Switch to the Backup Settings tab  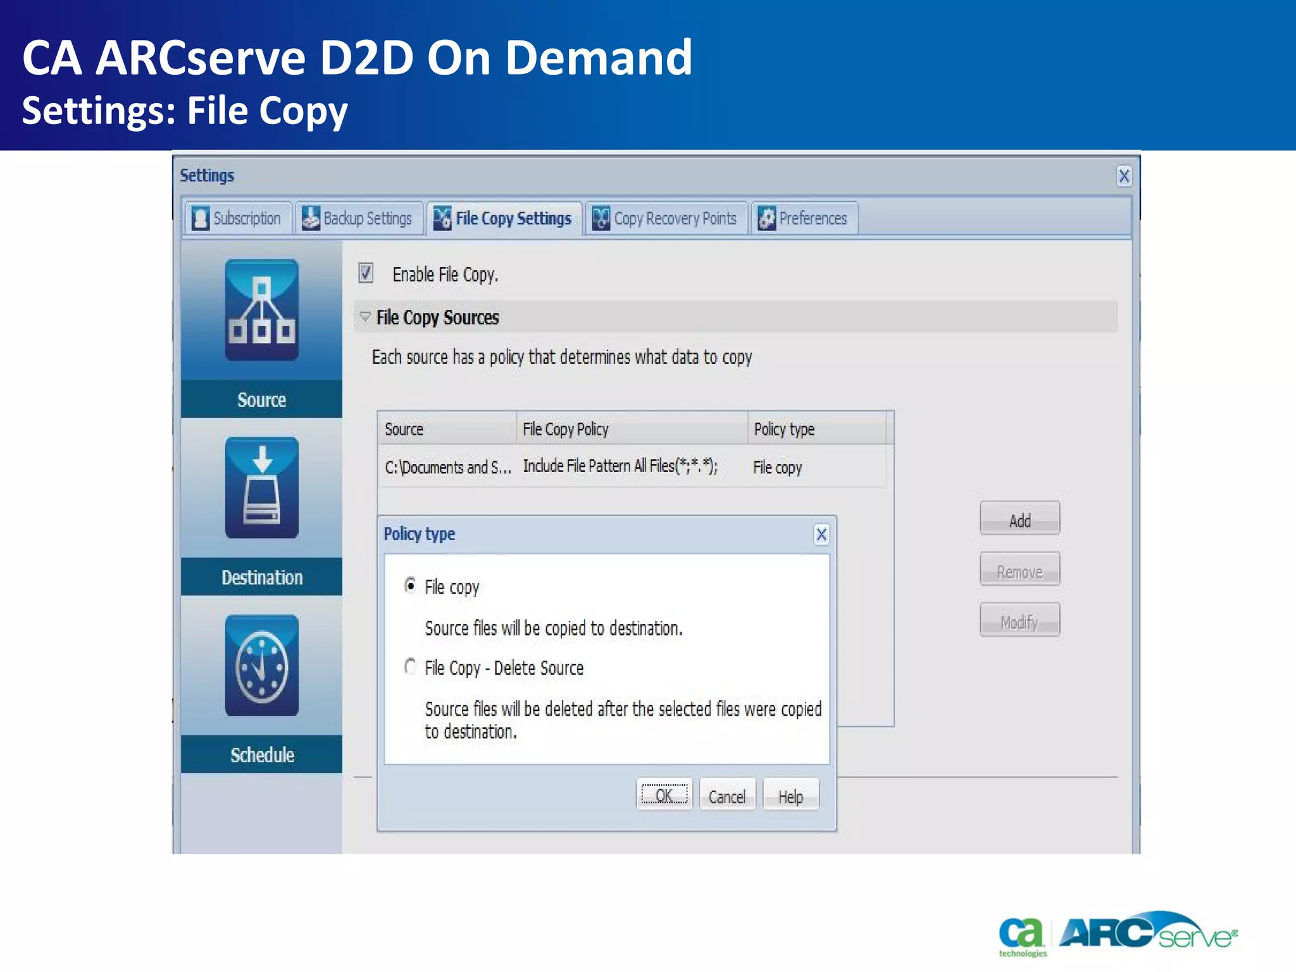point(359,218)
